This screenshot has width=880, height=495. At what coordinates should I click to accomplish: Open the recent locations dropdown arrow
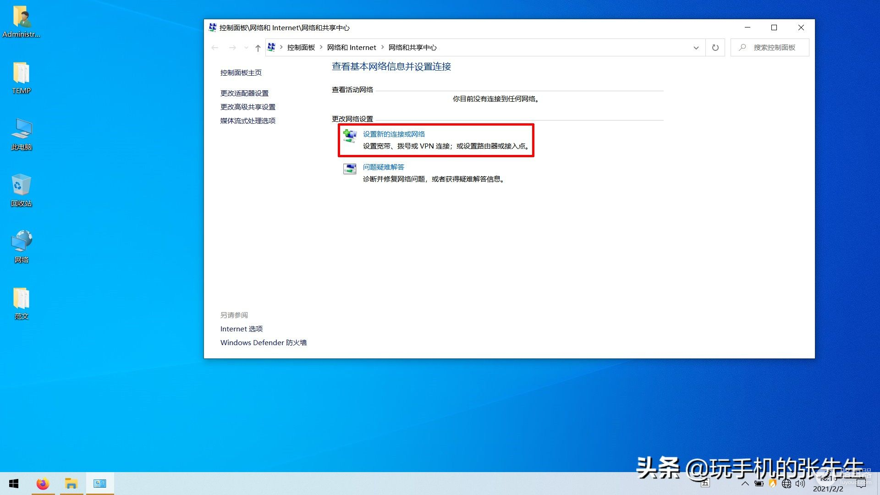coord(246,48)
